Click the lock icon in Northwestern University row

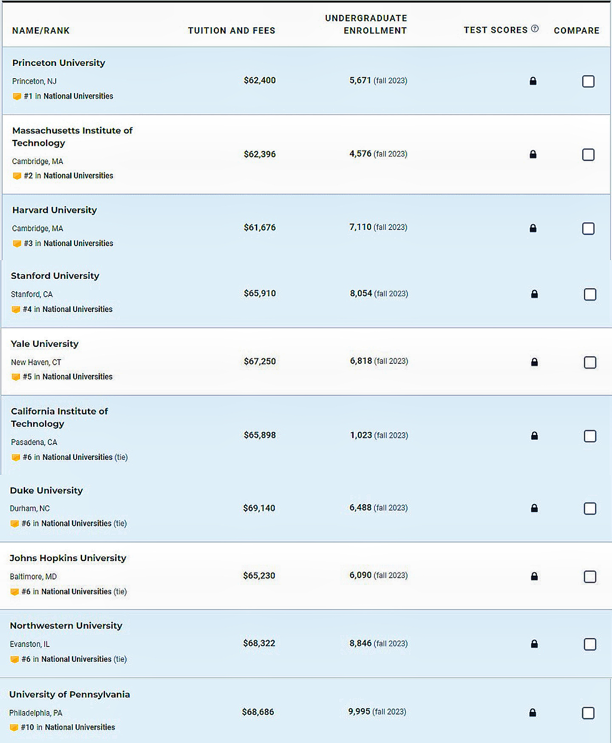(535, 644)
